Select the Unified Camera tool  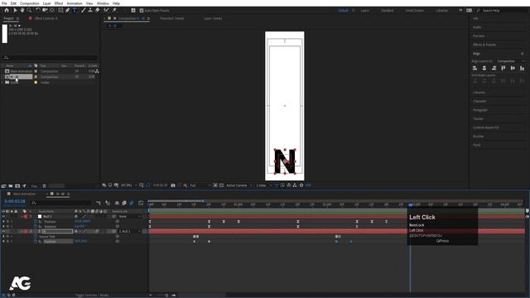[x=45, y=11]
